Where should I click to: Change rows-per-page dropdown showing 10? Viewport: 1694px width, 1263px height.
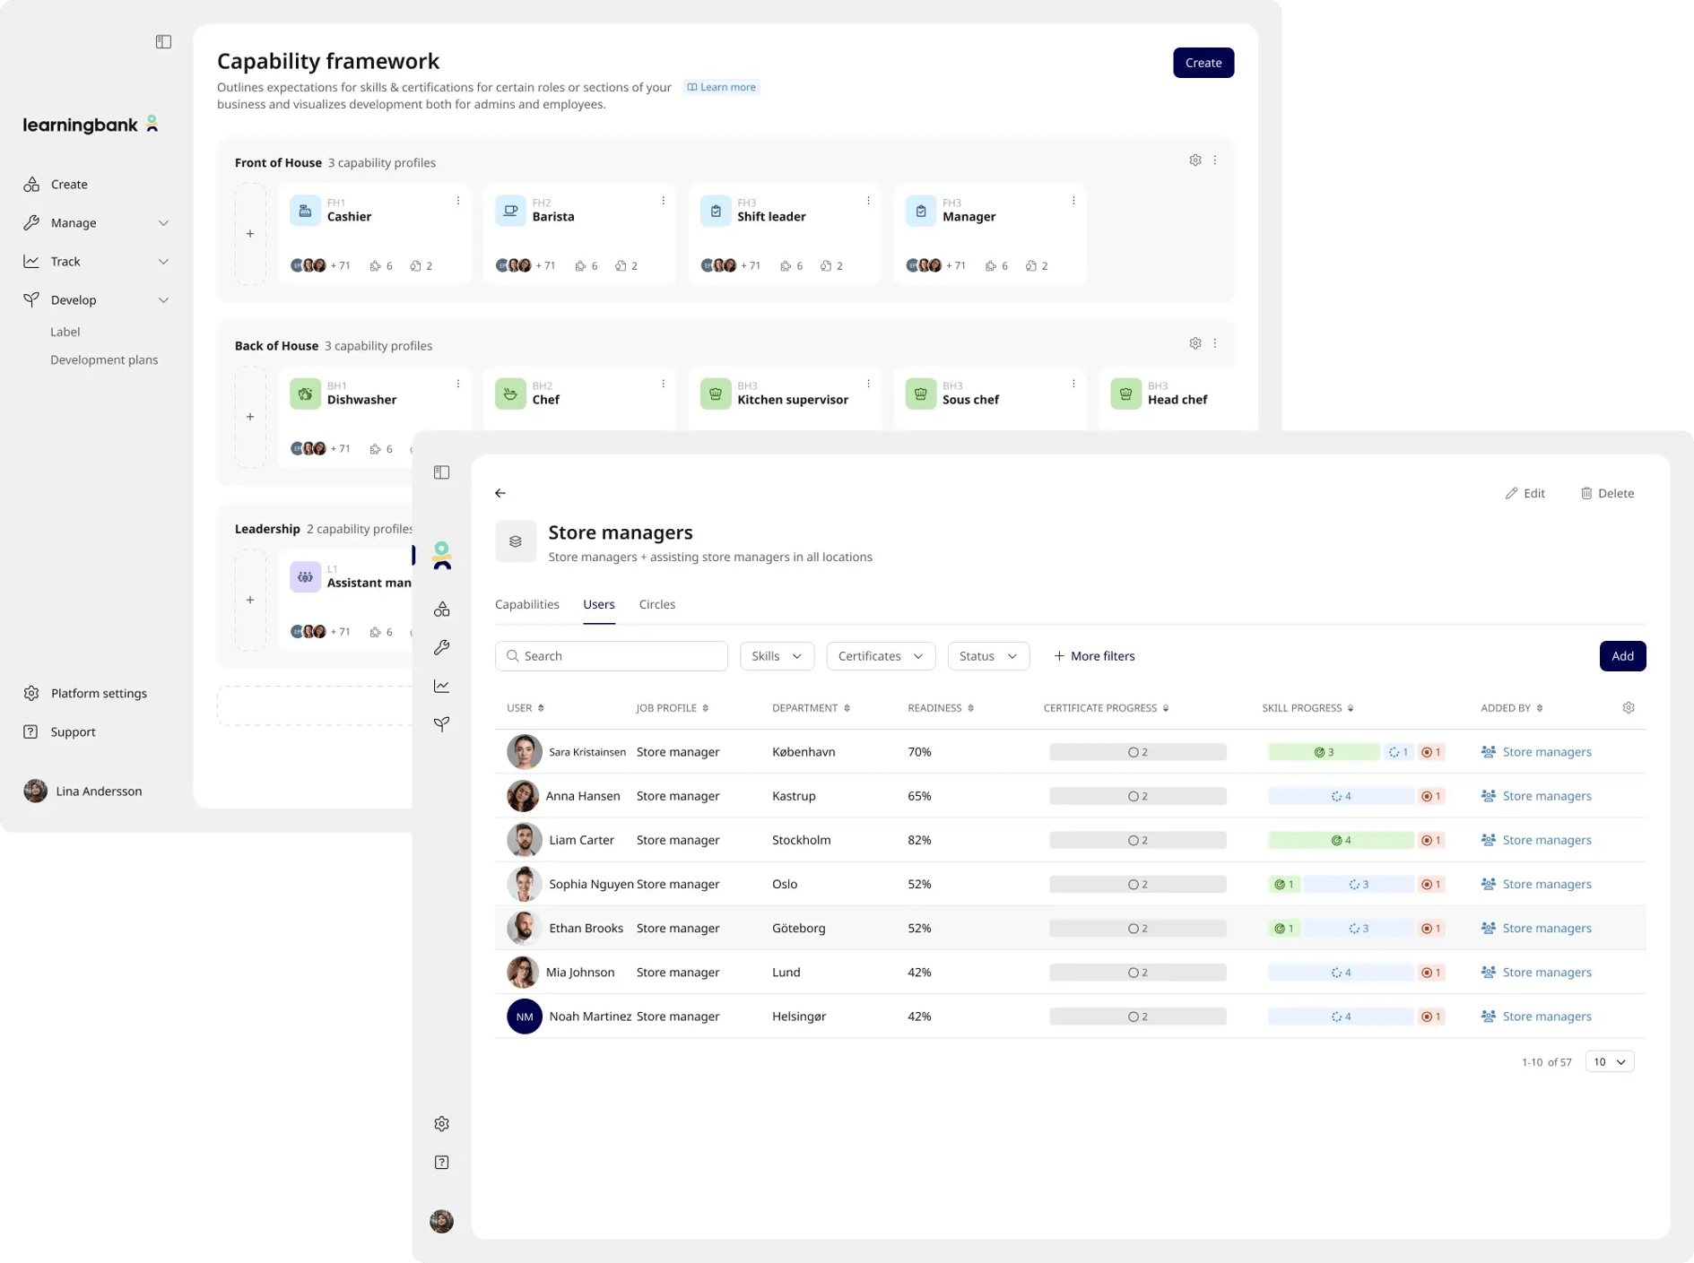coord(1610,1062)
